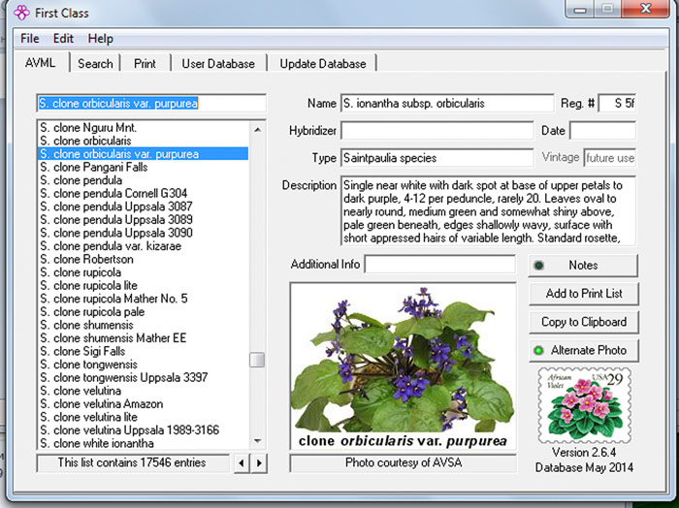Click the scroll up arrow of the list
Screen dimensions: 679x508
click(257, 129)
